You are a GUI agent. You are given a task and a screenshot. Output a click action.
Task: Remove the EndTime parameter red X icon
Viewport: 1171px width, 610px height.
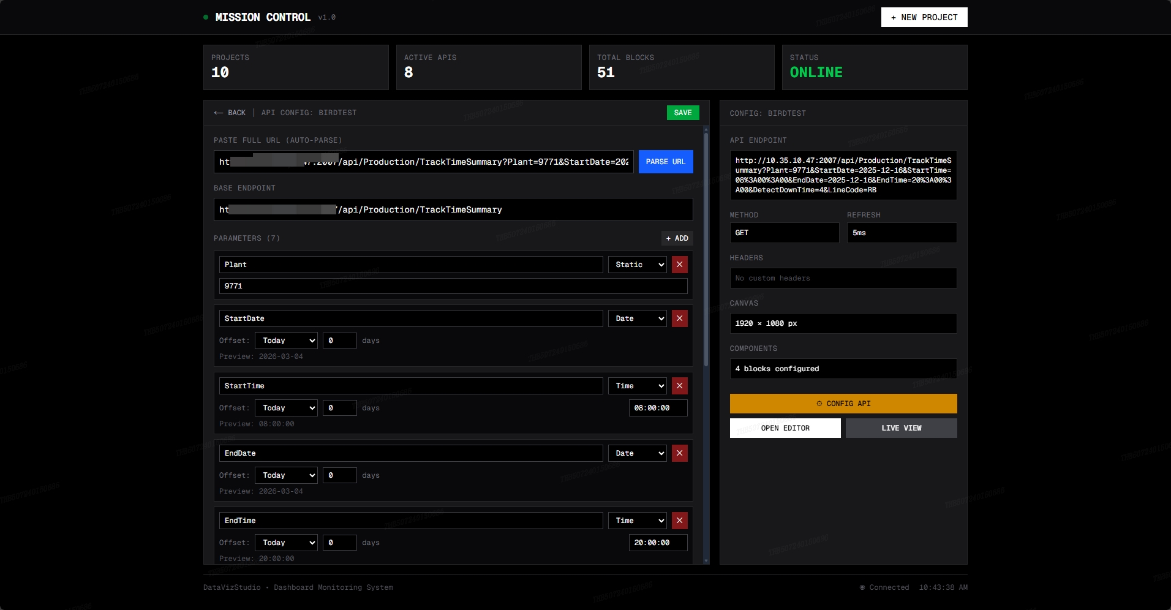click(679, 521)
